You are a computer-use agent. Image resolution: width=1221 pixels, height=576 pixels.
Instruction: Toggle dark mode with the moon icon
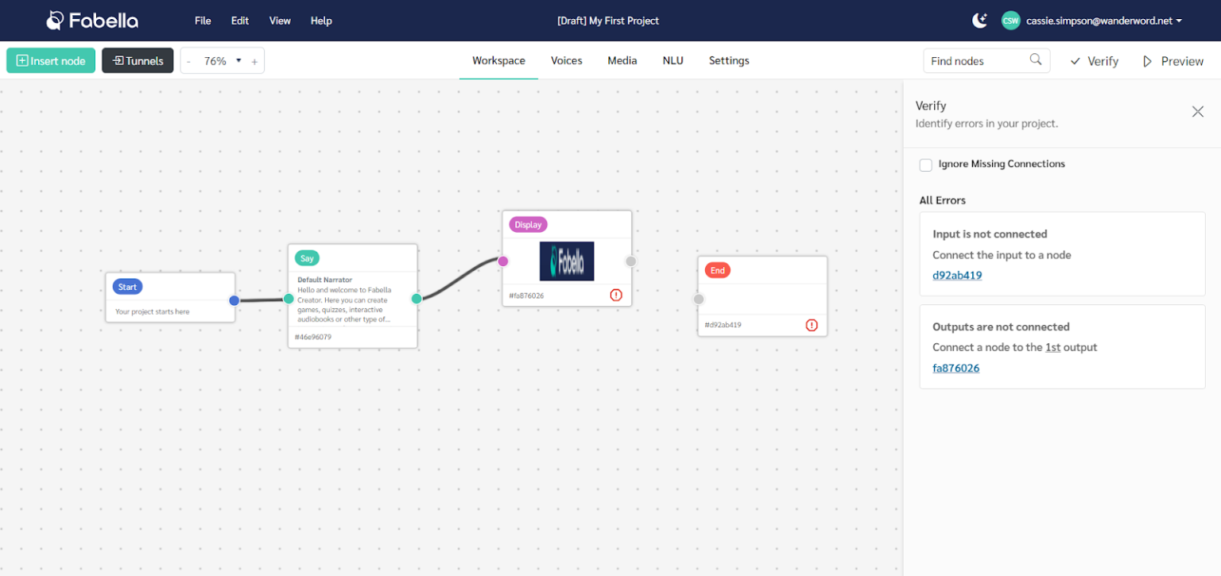coord(979,20)
